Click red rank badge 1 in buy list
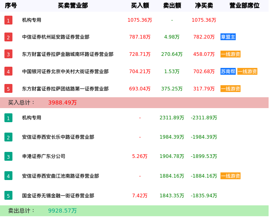Screen dimensions: 271x217 [x=8, y=20]
